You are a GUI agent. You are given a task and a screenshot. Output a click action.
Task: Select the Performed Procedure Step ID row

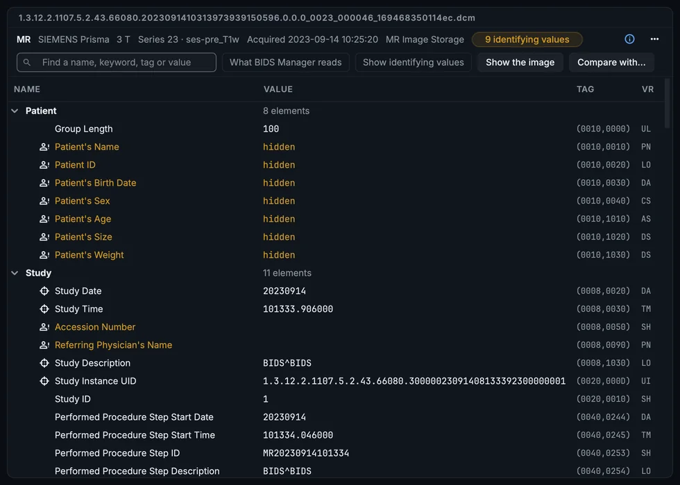coord(336,453)
